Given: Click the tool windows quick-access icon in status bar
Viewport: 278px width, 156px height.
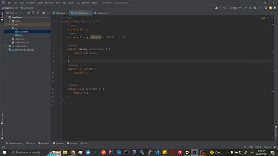Looking at the screenshot, I should click(x=3, y=147).
